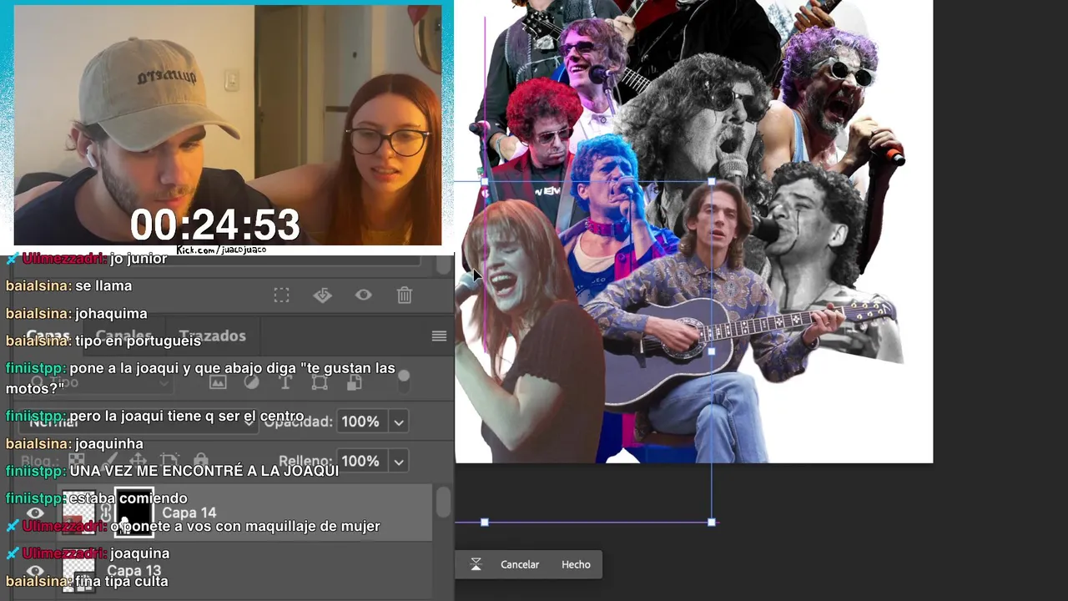Toggle the eye visibility icon beside the trash icon

coord(364,295)
